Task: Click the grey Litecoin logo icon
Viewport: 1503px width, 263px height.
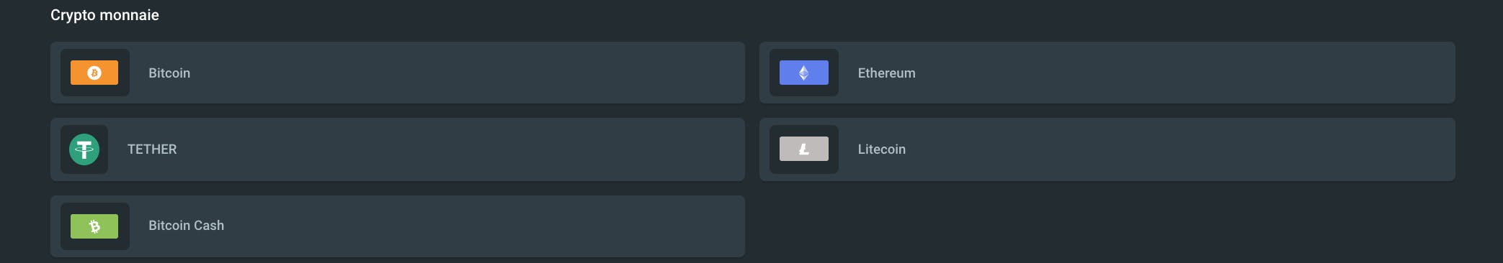Action: [804, 149]
